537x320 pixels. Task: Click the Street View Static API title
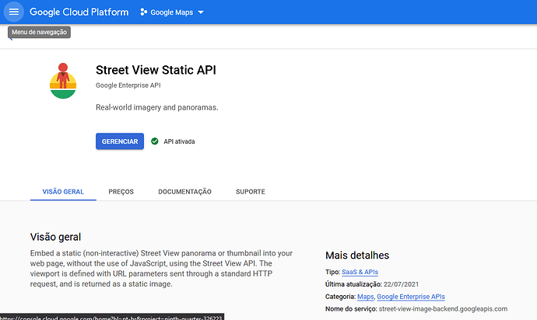[x=156, y=70]
